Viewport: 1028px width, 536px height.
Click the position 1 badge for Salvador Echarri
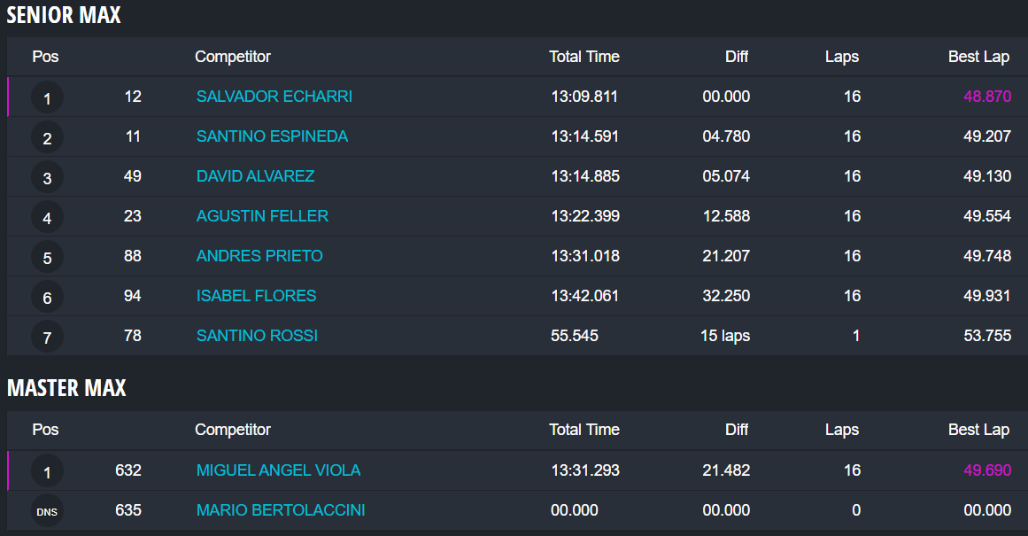pyautogui.click(x=47, y=97)
